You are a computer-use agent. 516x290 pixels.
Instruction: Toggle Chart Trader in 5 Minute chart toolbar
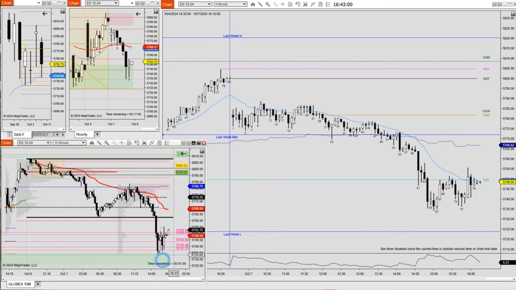(298, 4)
